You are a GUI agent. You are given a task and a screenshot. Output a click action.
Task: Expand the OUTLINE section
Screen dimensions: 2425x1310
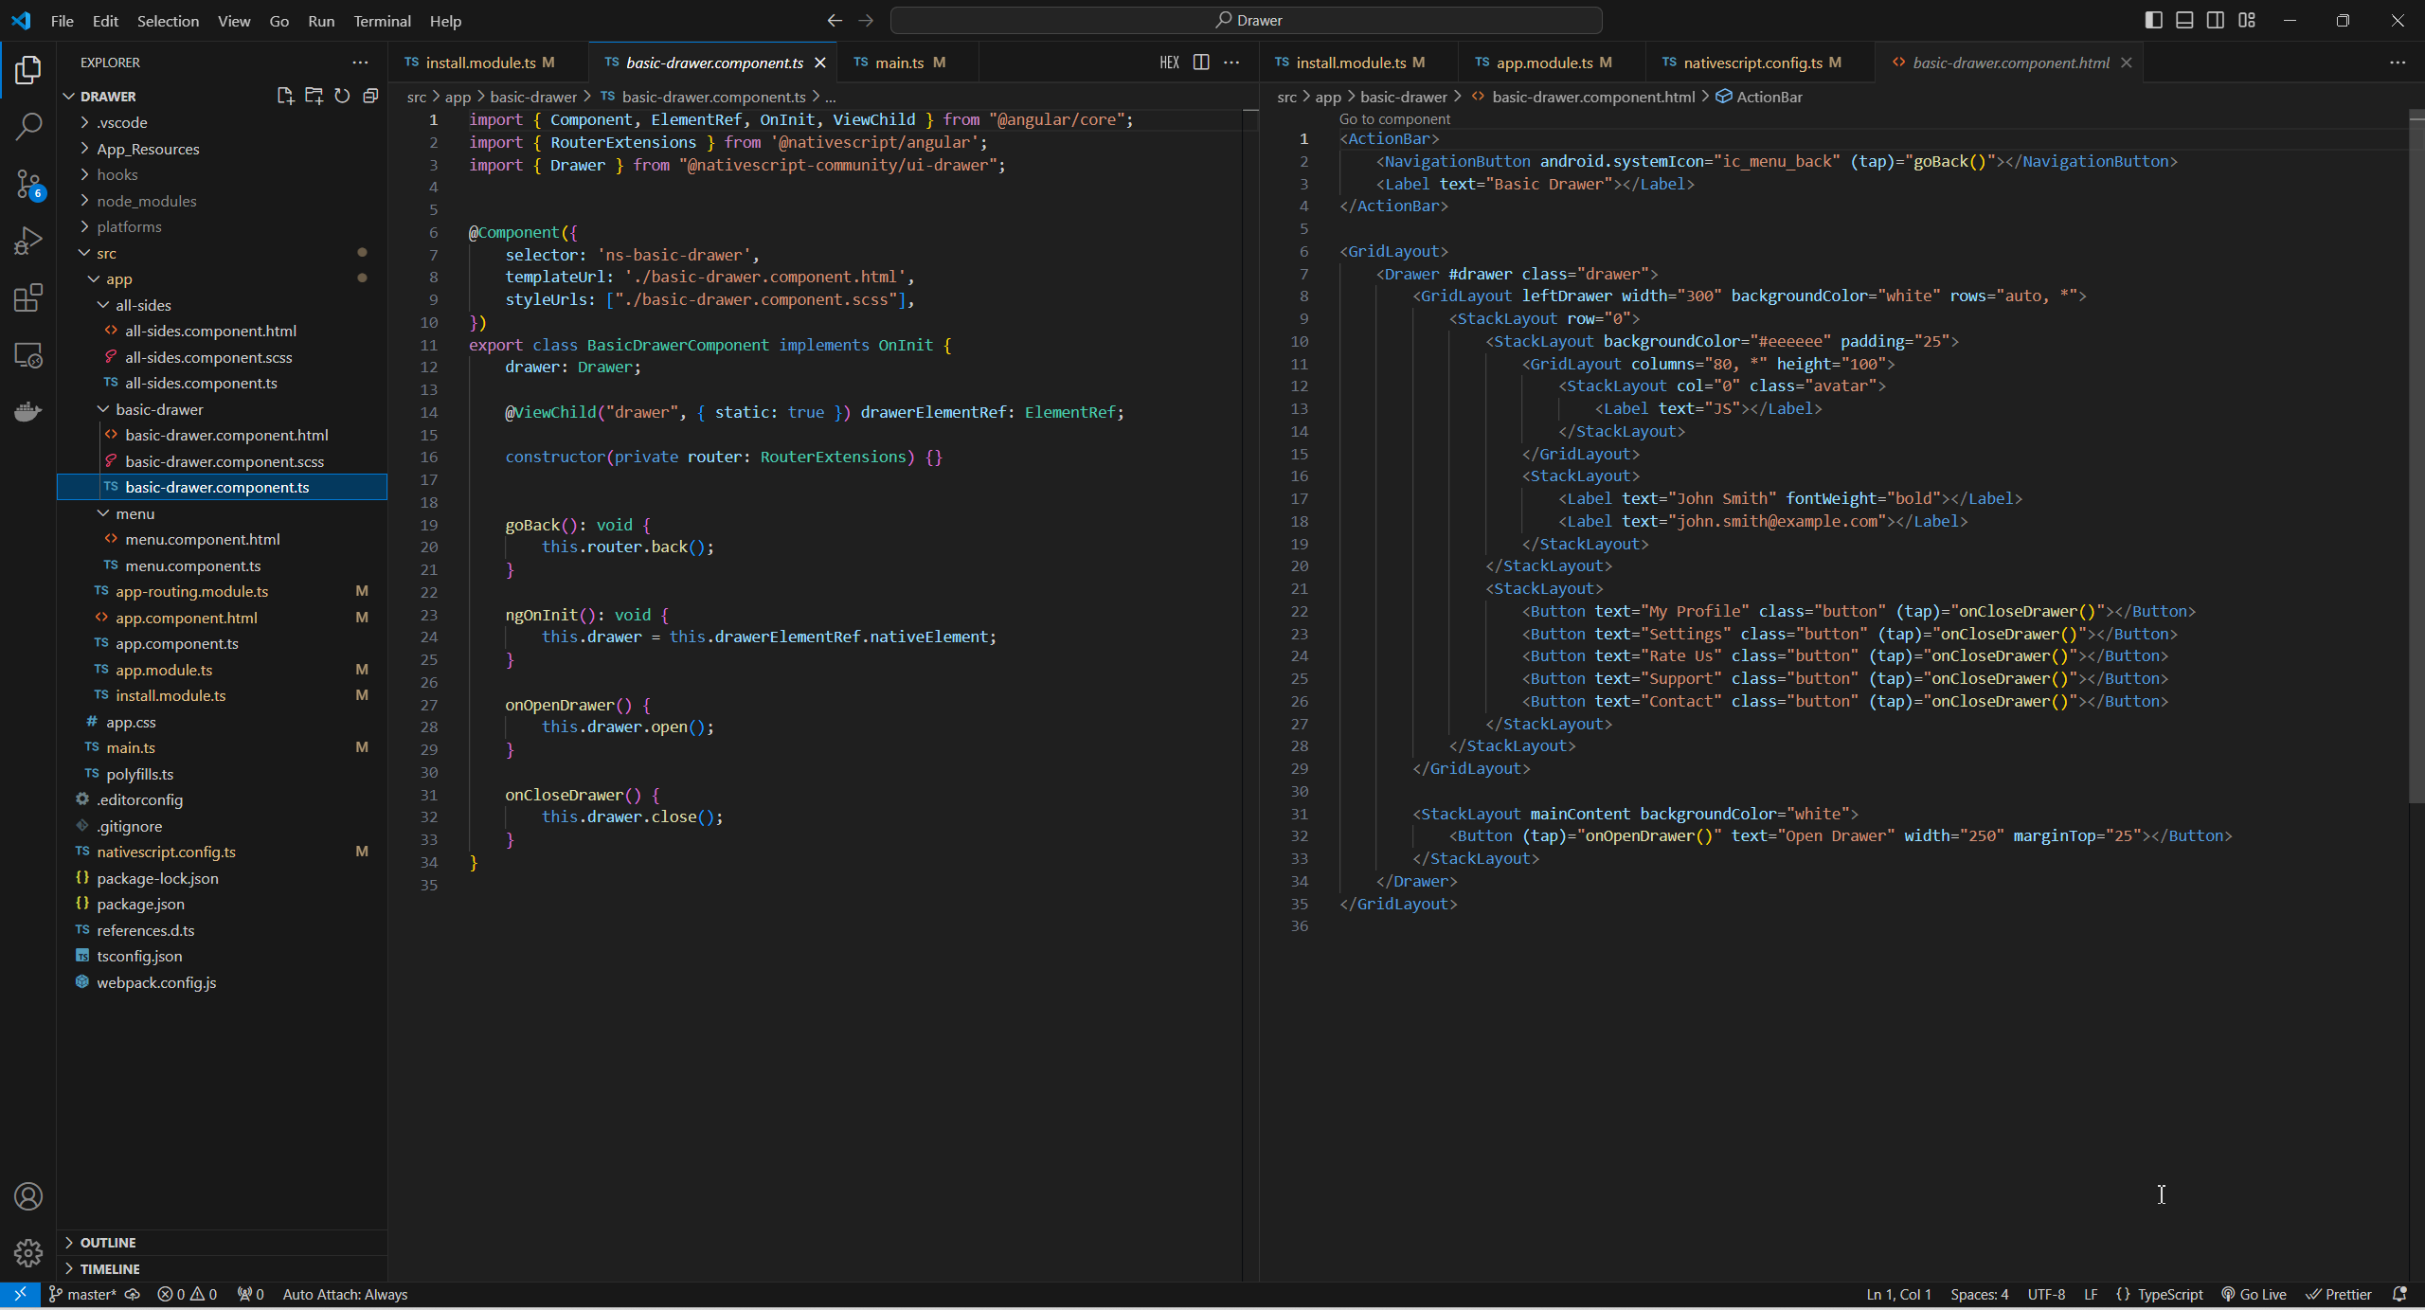point(107,1242)
